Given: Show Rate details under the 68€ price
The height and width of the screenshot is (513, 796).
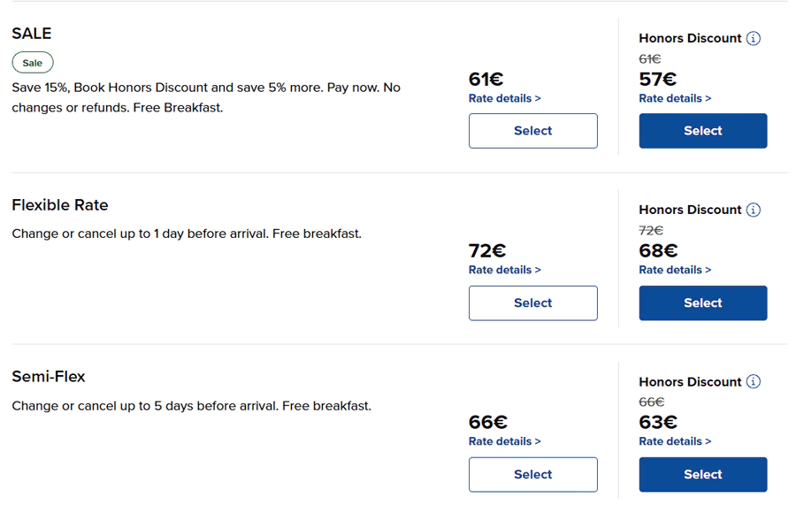Looking at the screenshot, I should (x=675, y=270).
